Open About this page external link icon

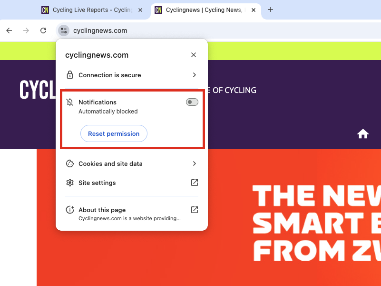pos(195,210)
